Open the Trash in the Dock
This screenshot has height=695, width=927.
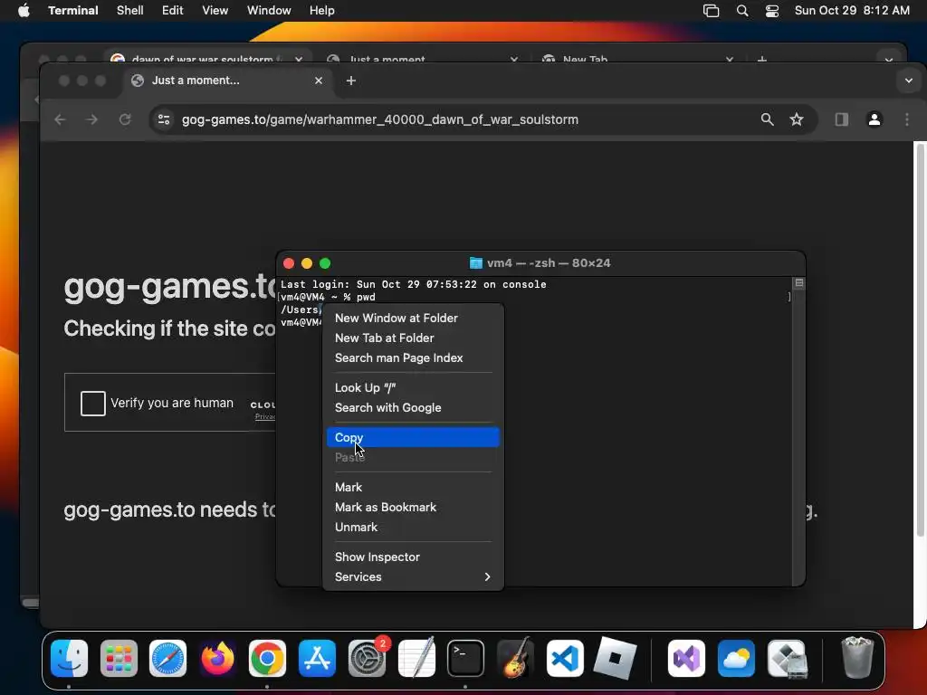point(857,658)
